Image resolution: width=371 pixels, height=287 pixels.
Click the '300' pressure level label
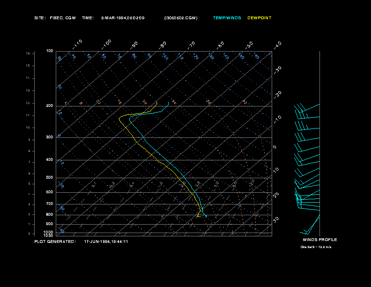[x=50, y=137]
